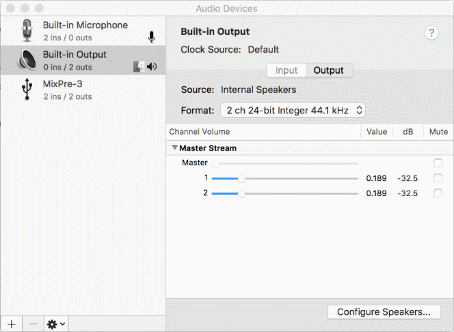The image size is (454, 332).
Task: Click the Built-in Microphone device icon
Action: coord(26,31)
